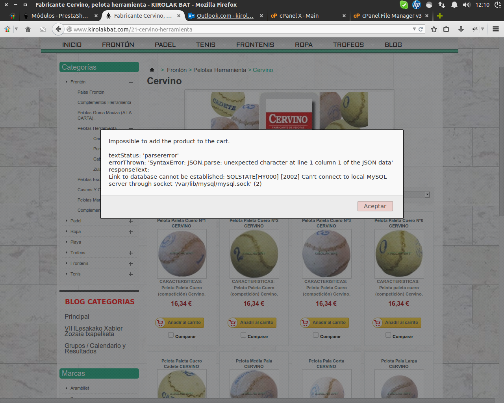Go back with the back arrow
This screenshot has height=403, width=504.
point(58,29)
